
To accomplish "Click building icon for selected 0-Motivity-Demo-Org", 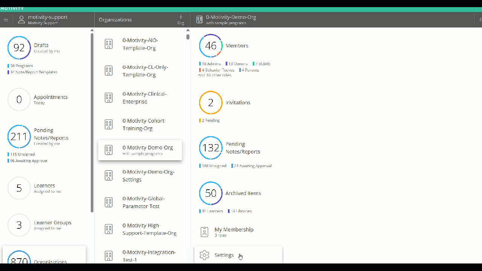I will (108, 150).
